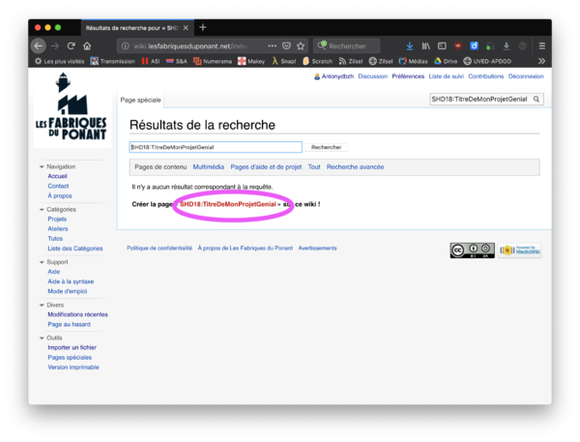Collapse the Navigation sidebar section

coord(42,166)
